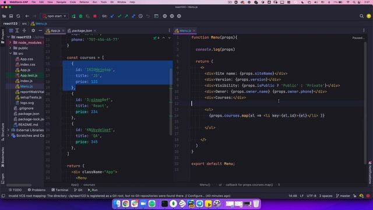Viewport: 373px width, 210px height.
Task: Open left editor tab options menu
Action: 170,30
